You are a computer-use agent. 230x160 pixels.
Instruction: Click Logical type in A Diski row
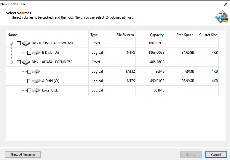tap(97, 81)
